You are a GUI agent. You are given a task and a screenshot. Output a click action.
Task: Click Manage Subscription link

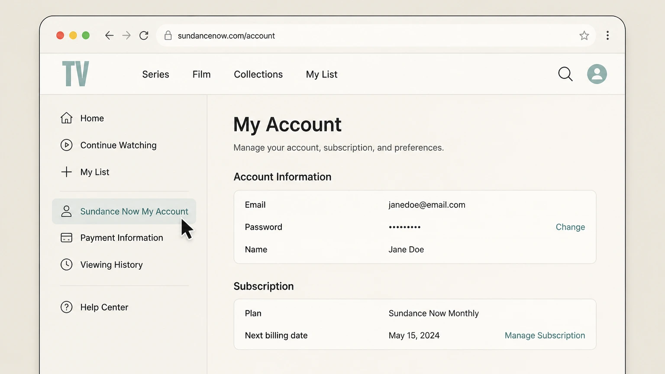(545, 335)
